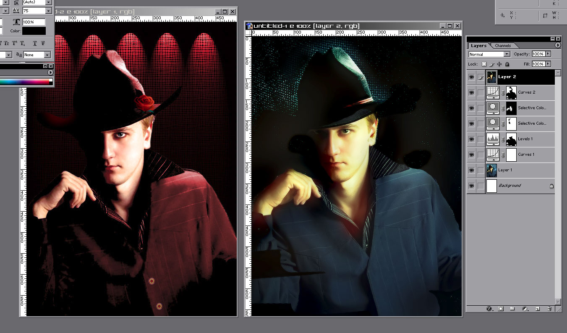Lock image pixels brush icon
The image size is (567, 333).
[492, 64]
